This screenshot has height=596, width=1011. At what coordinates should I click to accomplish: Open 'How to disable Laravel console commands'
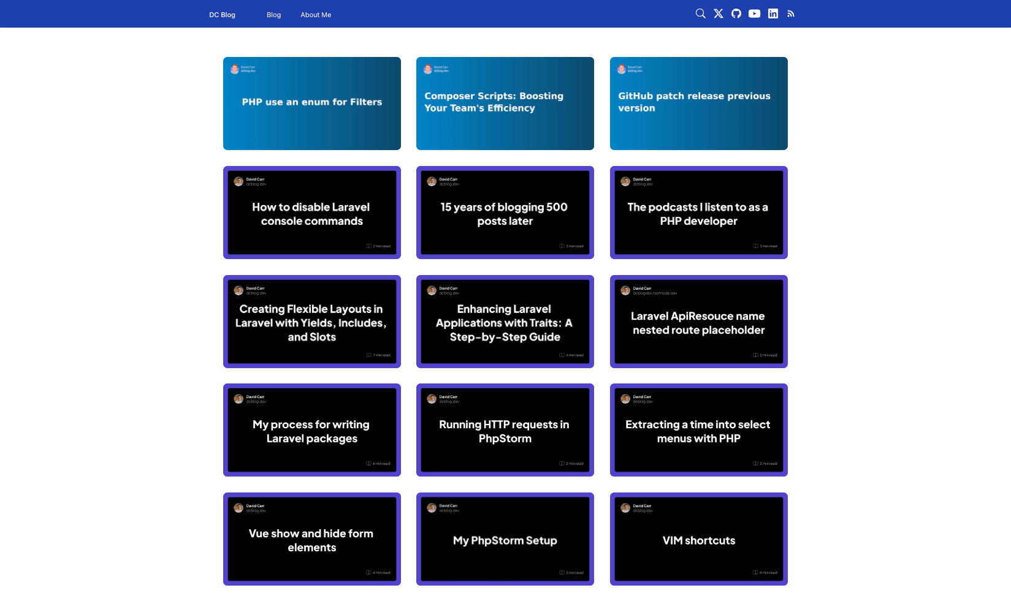click(x=311, y=213)
